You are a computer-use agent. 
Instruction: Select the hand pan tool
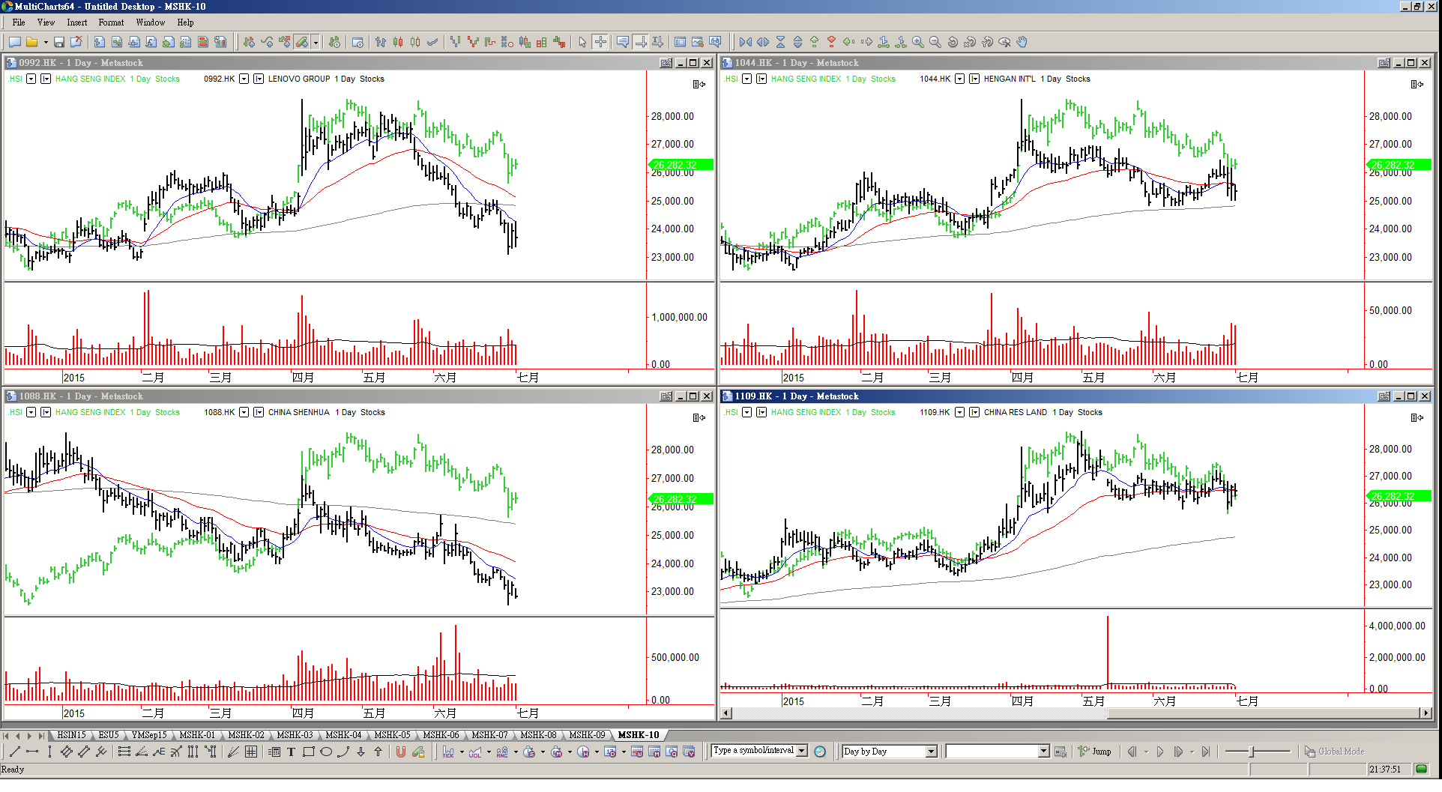tap(1022, 43)
